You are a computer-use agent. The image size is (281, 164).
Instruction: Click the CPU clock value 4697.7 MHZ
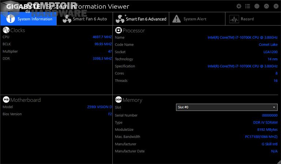pyautogui.click(x=102, y=37)
